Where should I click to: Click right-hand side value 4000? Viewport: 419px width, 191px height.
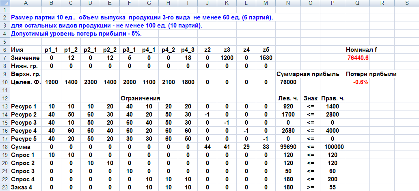click(333, 131)
